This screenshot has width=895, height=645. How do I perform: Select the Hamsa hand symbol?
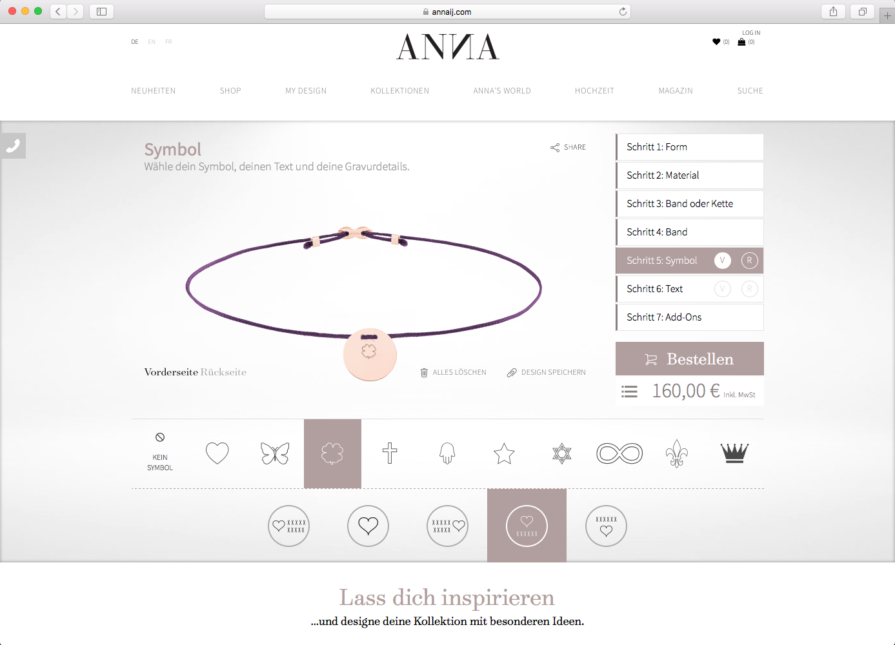(447, 453)
